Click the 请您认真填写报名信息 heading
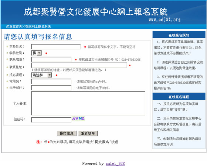 [x=38, y=37]
